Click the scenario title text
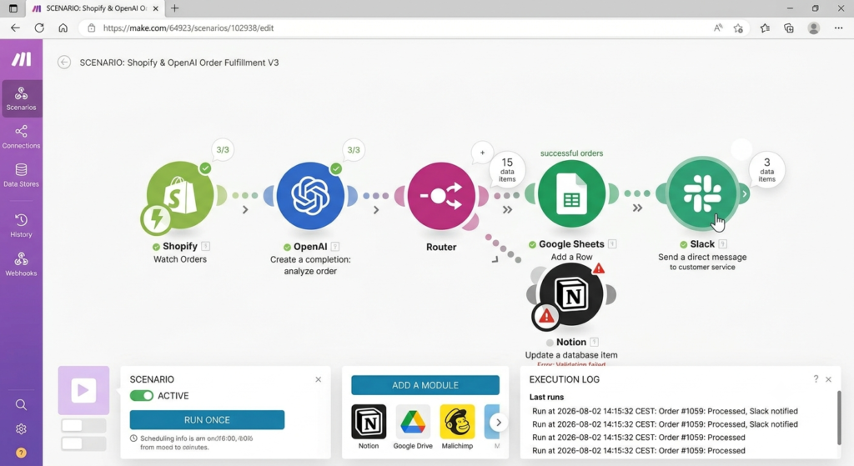Image resolution: width=854 pixels, height=466 pixels. 179,63
